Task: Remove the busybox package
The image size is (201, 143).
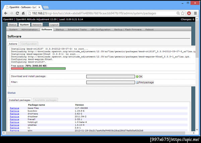Action: pos(14,111)
